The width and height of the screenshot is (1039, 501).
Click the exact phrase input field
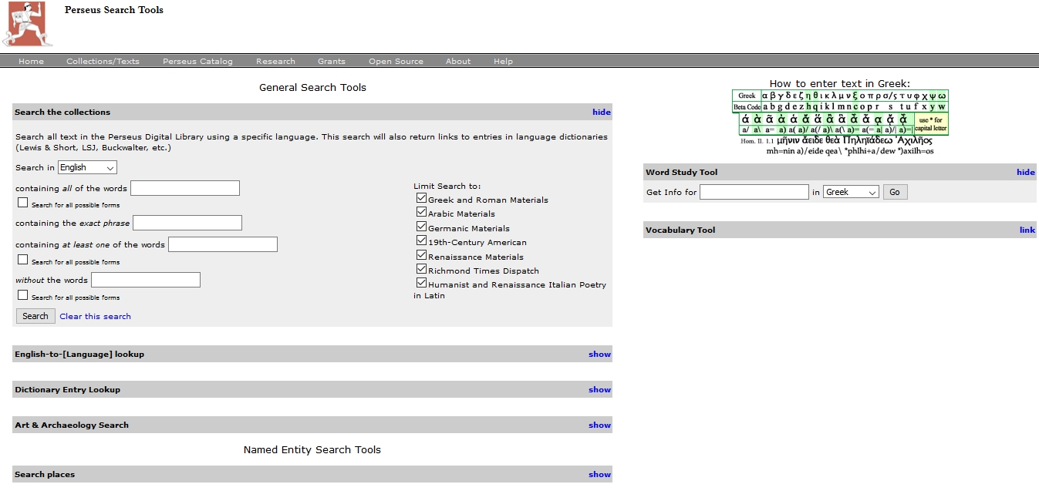tap(187, 223)
